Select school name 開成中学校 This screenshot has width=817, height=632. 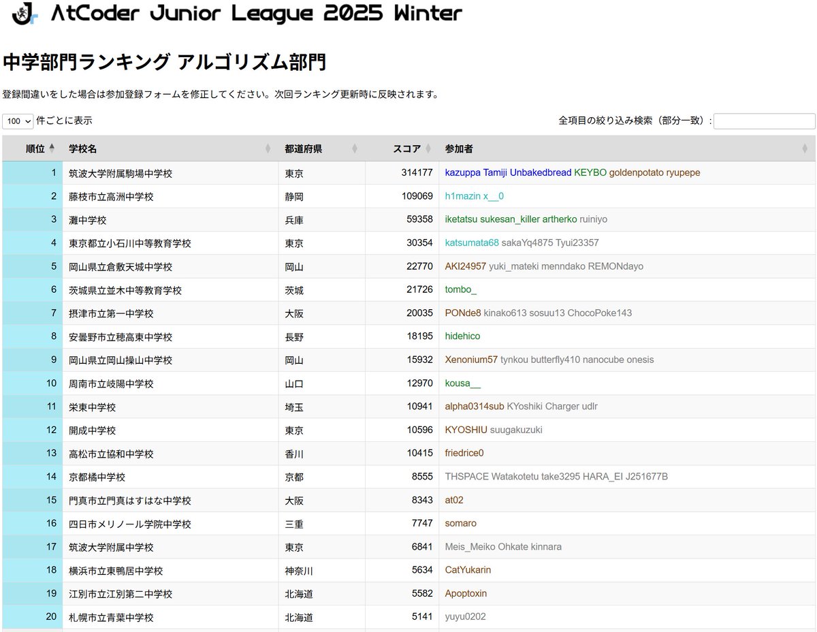click(x=92, y=430)
